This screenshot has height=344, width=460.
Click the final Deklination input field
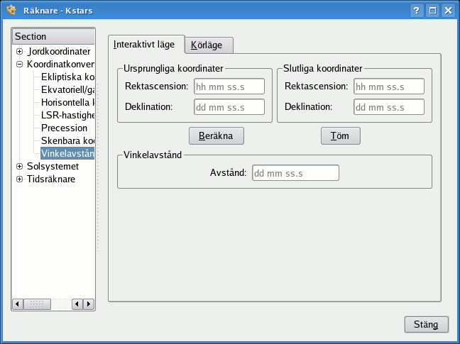tap(388, 107)
